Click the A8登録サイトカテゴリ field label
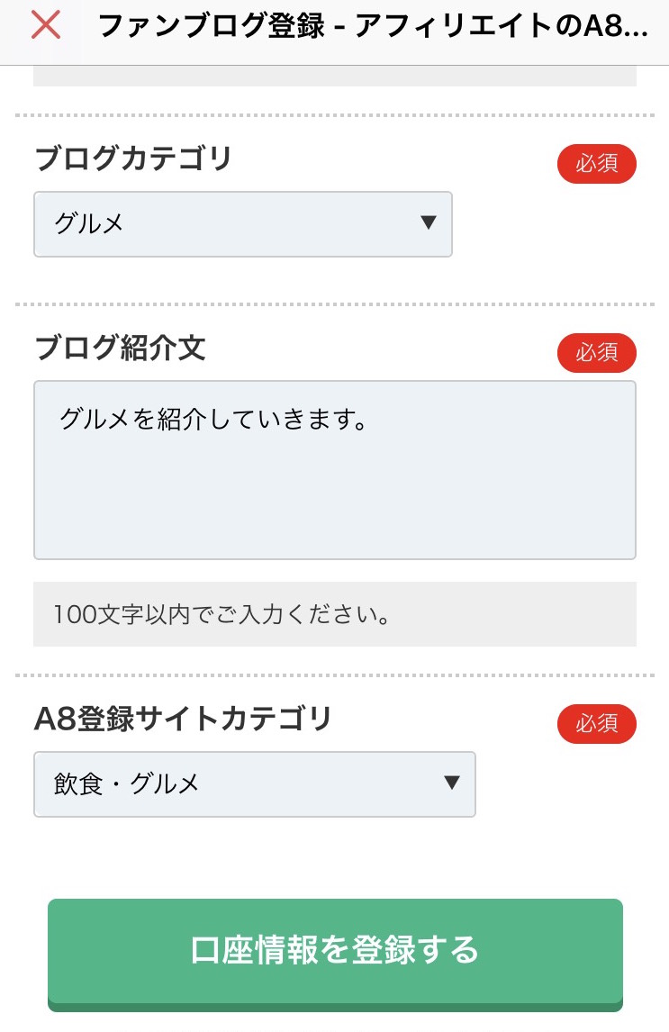The width and height of the screenshot is (669, 1032). click(183, 719)
